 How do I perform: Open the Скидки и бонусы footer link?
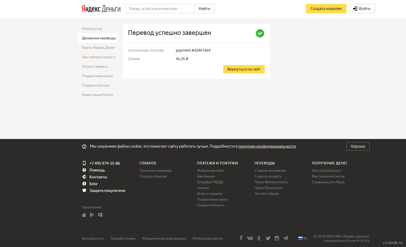[x=211, y=205]
